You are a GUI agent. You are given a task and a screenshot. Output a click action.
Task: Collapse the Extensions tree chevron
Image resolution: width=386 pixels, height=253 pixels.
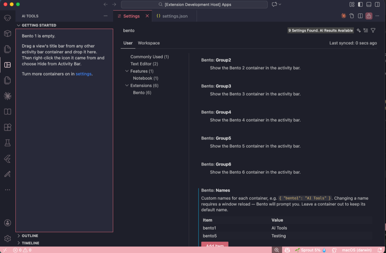coord(127,86)
